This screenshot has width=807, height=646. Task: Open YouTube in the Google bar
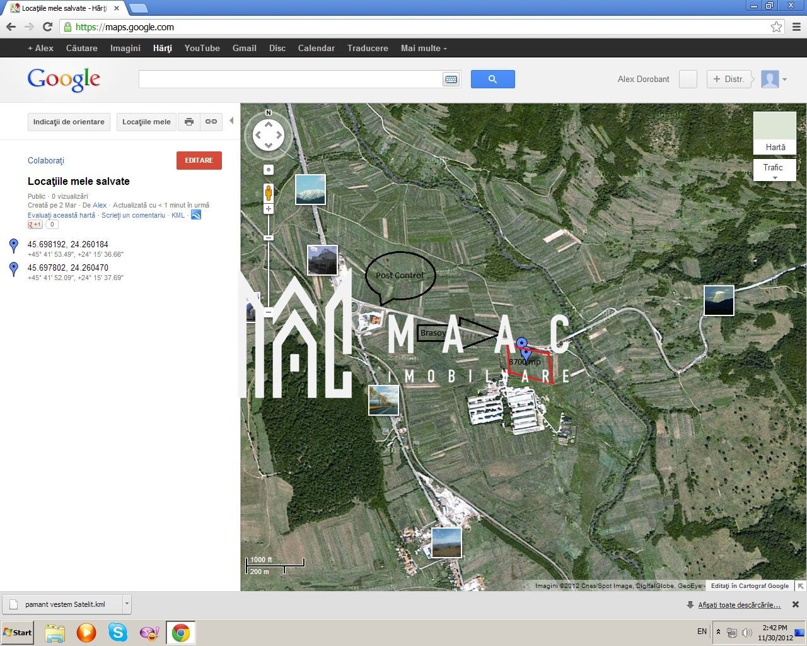point(202,48)
